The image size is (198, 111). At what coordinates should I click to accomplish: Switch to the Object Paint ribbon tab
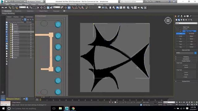[43, 11]
